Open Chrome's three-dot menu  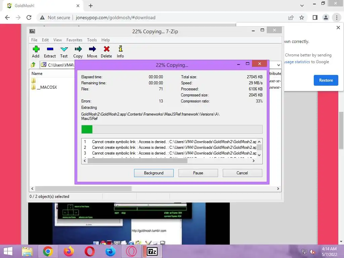click(x=337, y=17)
